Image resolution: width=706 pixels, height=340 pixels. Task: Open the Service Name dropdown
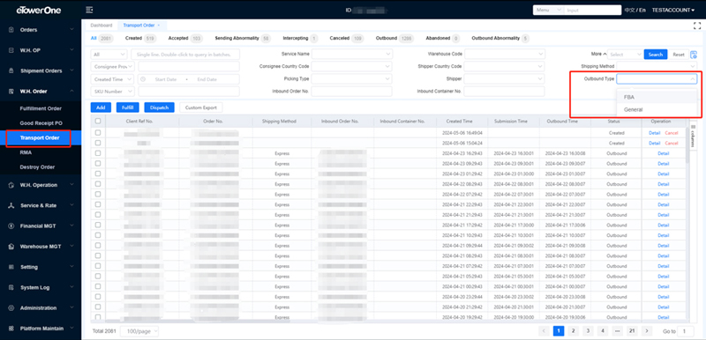[x=351, y=54]
